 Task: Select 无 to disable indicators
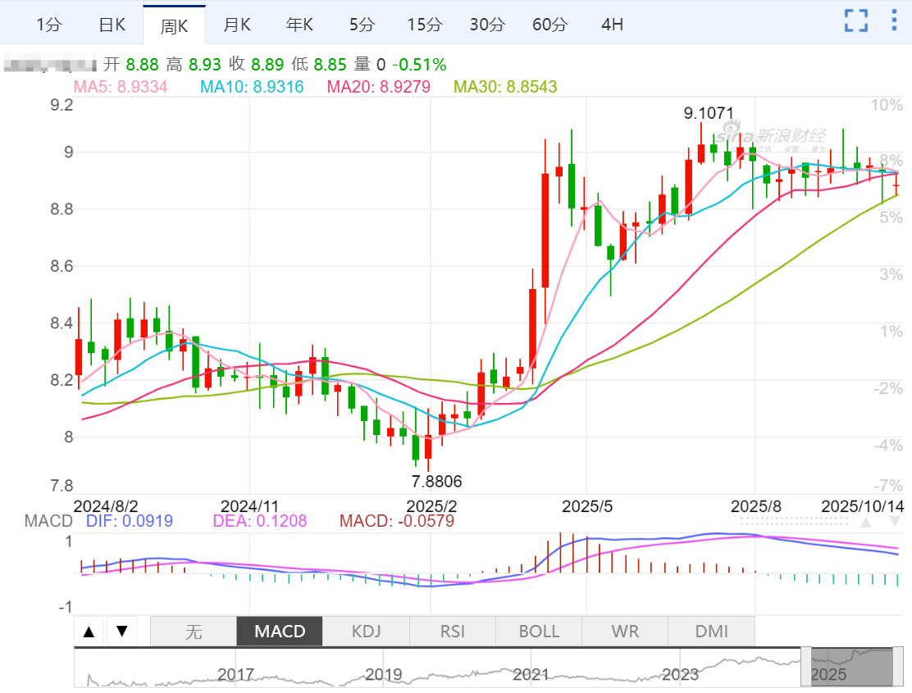[194, 632]
